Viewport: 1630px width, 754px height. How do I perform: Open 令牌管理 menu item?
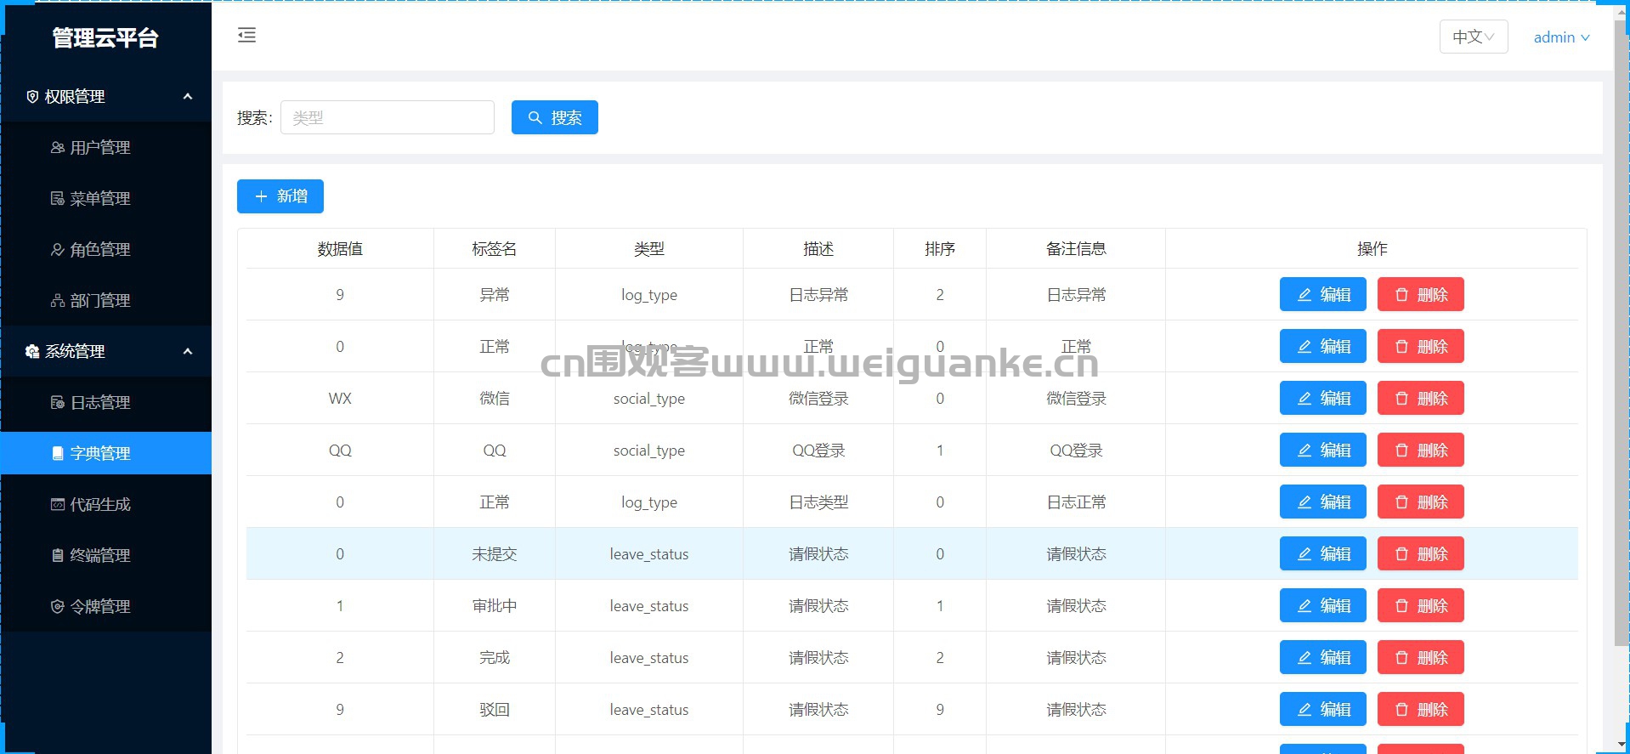tap(106, 606)
